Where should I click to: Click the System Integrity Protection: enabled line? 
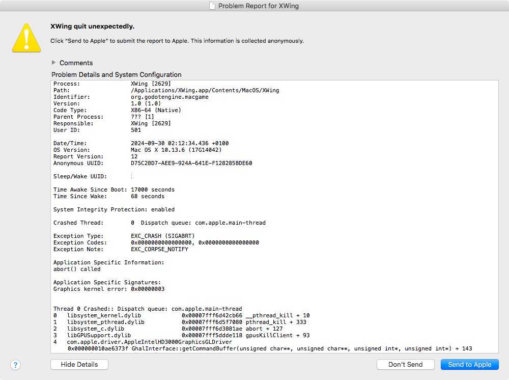[x=114, y=209]
